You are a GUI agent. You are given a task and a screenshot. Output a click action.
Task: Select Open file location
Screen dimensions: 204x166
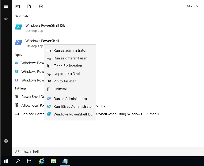click(70, 66)
